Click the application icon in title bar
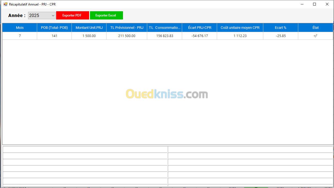 pos(5,4)
